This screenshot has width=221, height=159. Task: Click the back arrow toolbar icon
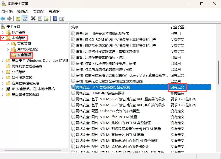3,19
